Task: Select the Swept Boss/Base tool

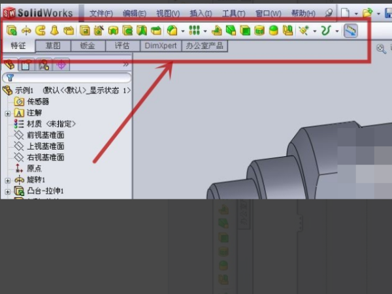Action: pos(41,31)
